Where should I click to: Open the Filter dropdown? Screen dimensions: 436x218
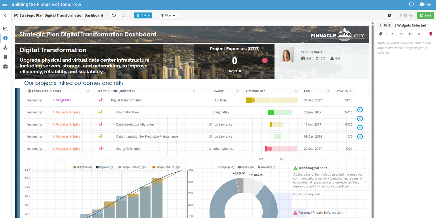click(x=168, y=15)
